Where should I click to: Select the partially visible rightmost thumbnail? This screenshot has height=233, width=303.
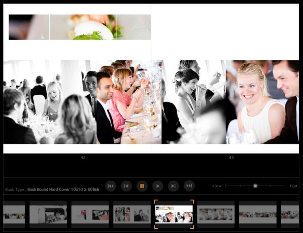pos(290,215)
